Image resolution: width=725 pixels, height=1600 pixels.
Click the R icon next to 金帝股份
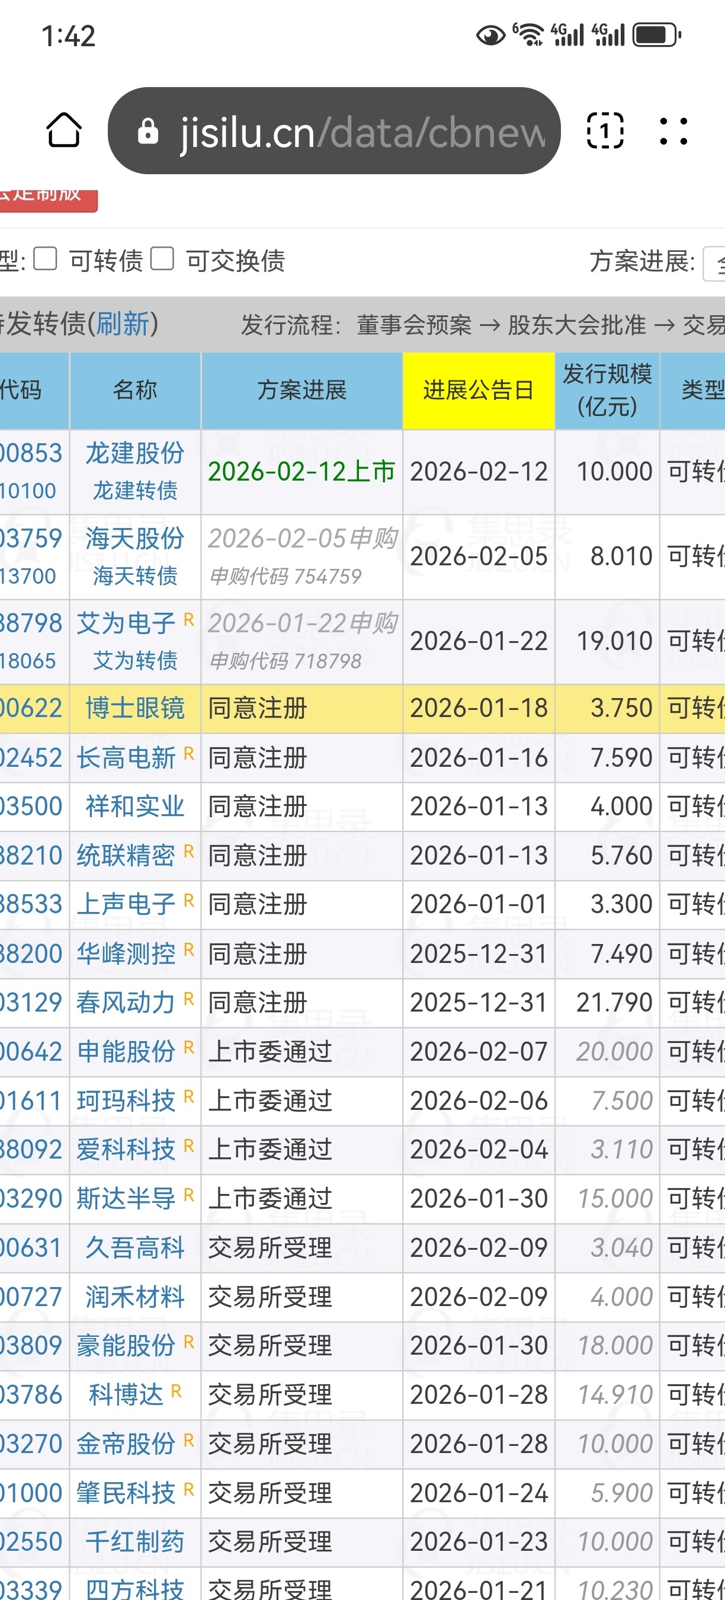(x=190, y=1440)
